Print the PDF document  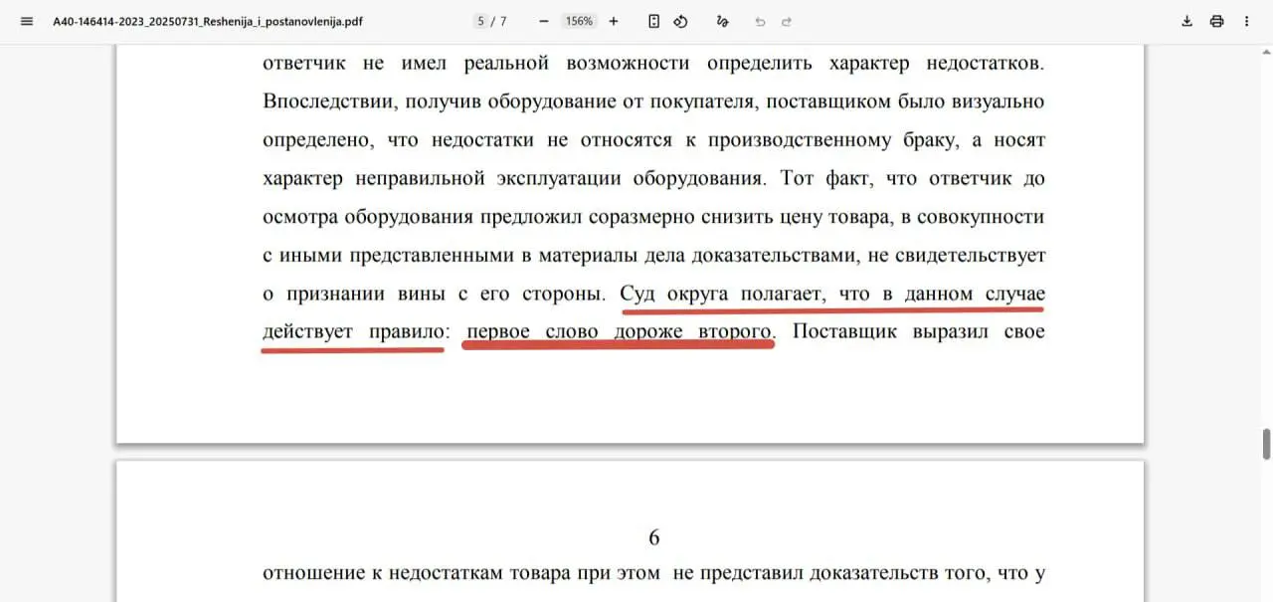(x=1216, y=21)
